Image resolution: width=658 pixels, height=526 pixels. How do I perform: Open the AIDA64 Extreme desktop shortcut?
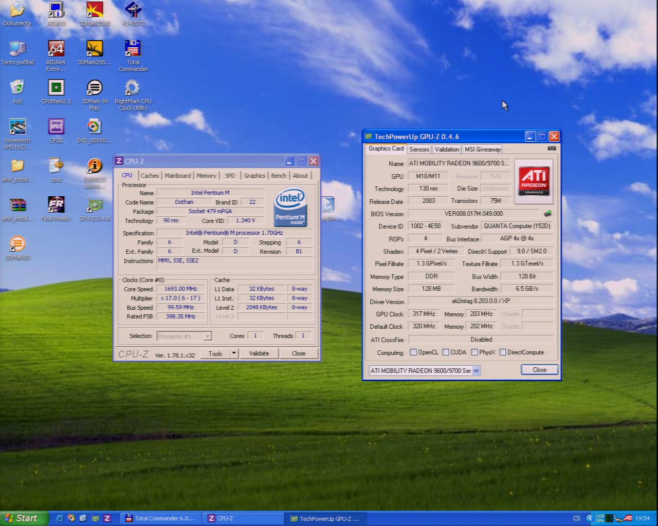point(56,49)
